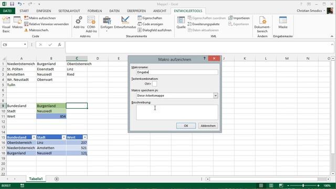This screenshot has height=189, width=336.
Task: Click Abbrechen in the macro dialog
Action: click(x=208, y=126)
